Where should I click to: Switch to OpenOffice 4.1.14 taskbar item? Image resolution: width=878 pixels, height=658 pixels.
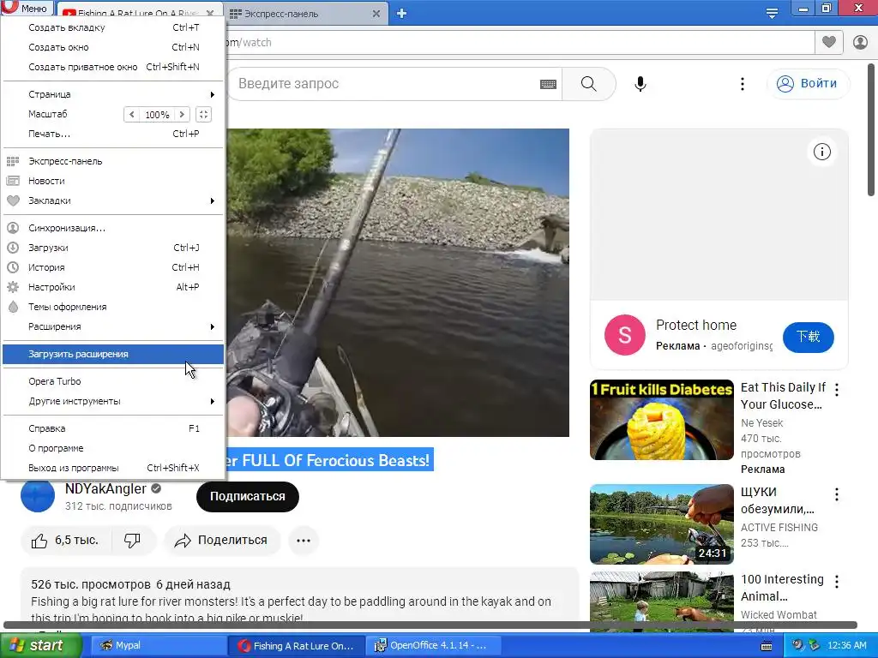(435, 646)
